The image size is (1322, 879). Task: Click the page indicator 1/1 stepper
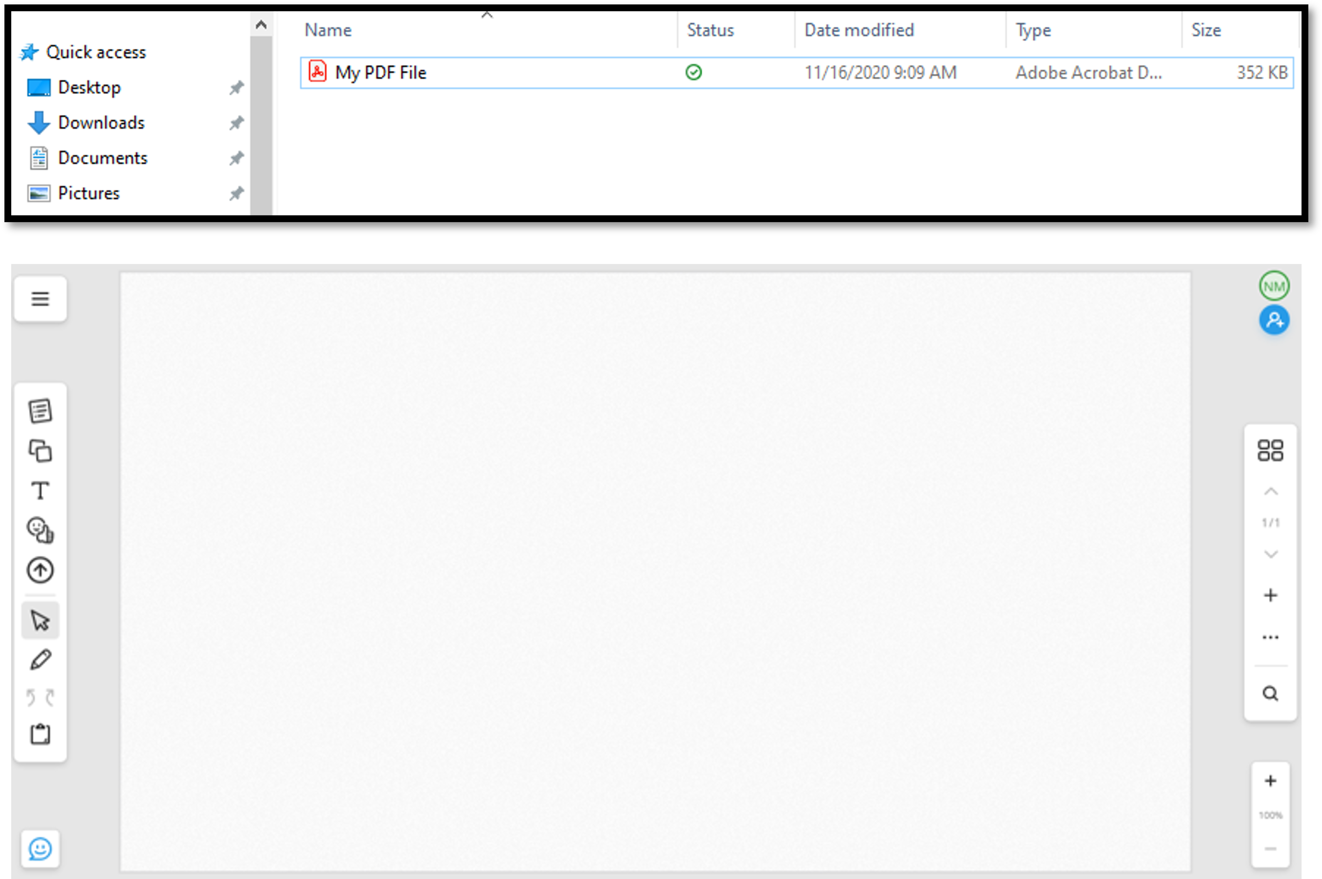(1269, 522)
